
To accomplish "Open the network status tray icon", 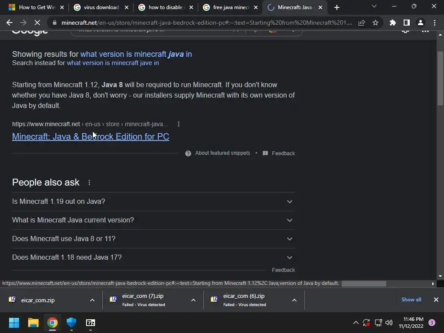I will [378, 323].
